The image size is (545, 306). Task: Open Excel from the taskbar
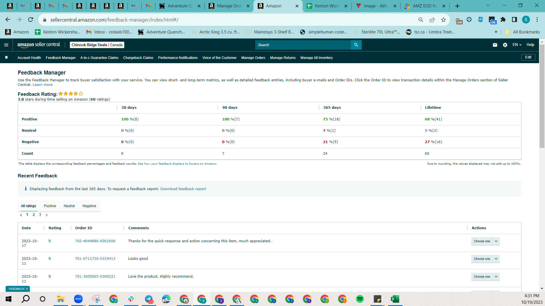coord(395,299)
